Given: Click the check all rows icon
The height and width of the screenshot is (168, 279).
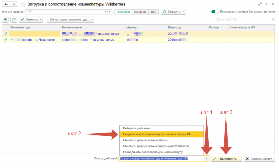Looking at the screenshot, I should pyautogui.click(x=5, y=20).
